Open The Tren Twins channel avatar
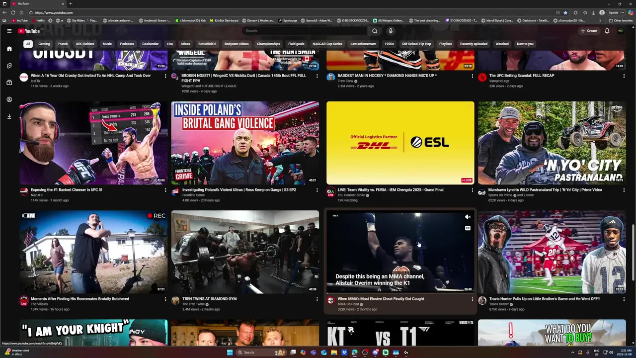Viewport: 636px width, 358px height. 175,300
